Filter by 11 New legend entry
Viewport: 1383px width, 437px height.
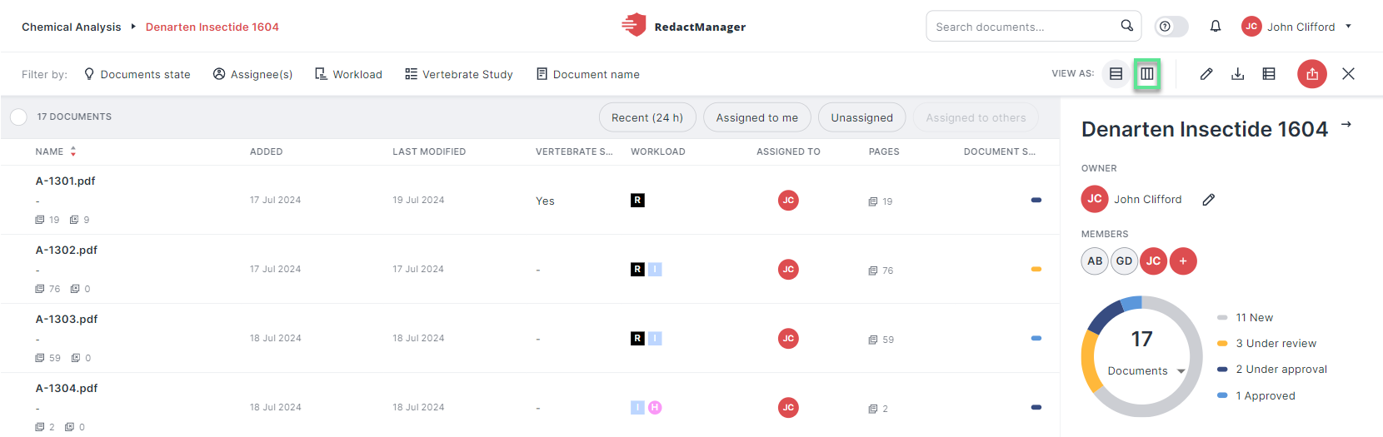coord(1246,317)
